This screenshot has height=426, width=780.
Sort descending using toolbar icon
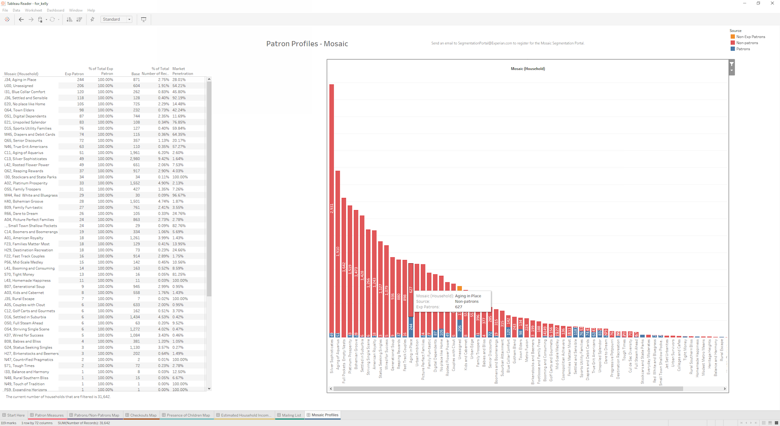click(x=79, y=19)
